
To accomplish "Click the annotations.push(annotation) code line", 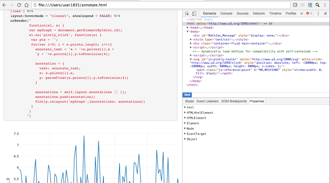I will click(65, 97).
